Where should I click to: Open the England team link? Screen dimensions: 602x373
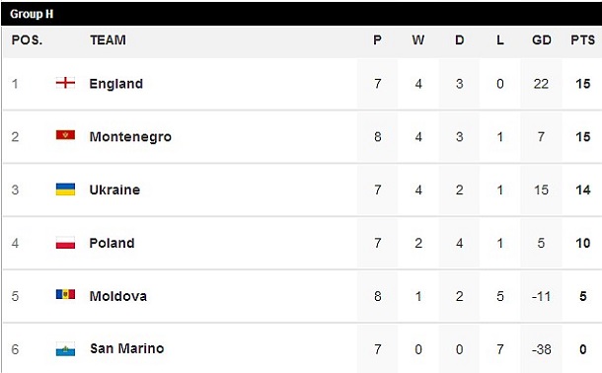pos(115,84)
